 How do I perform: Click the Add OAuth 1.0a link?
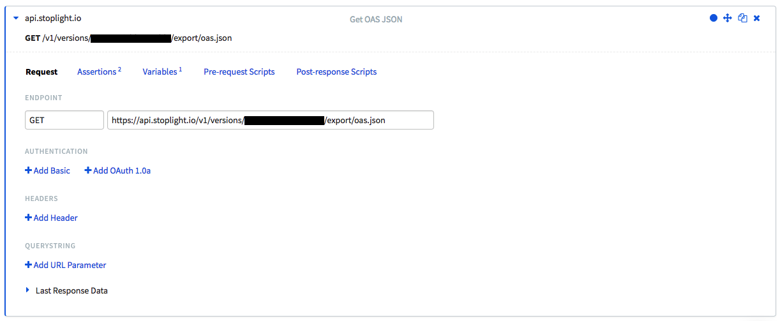pos(117,170)
